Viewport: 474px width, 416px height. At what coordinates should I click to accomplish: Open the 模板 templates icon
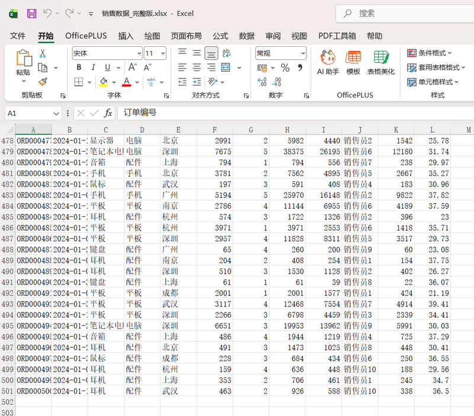click(353, 62)
